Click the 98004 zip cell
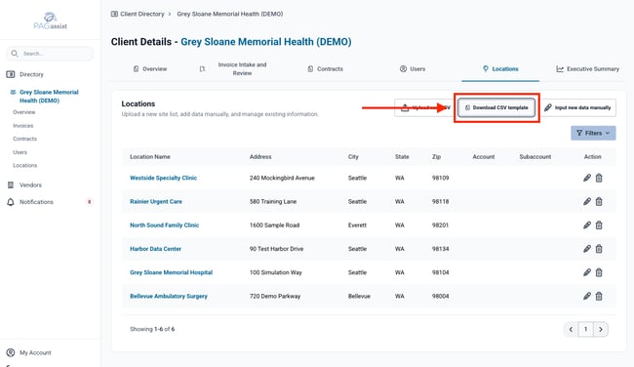The height and width of the screenshot is (367, 634). click(x=440, y=296)
